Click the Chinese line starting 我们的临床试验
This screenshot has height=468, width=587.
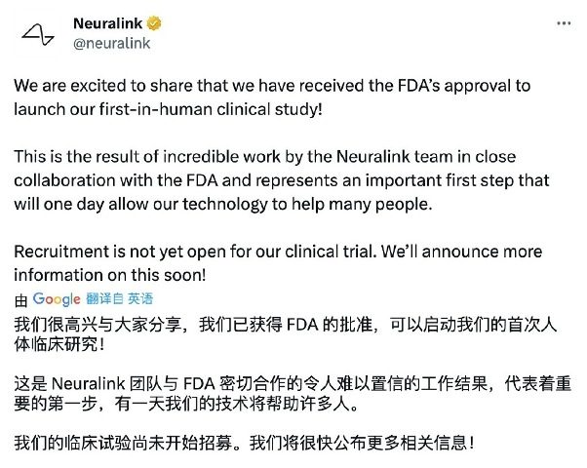245,443
